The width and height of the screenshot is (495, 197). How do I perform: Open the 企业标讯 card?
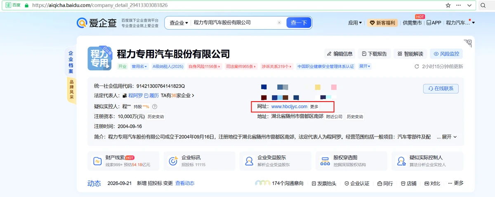click(199, 161)
